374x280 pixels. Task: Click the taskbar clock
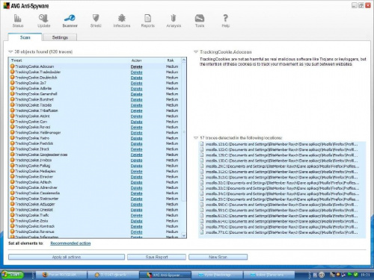(x=365, y=275)
